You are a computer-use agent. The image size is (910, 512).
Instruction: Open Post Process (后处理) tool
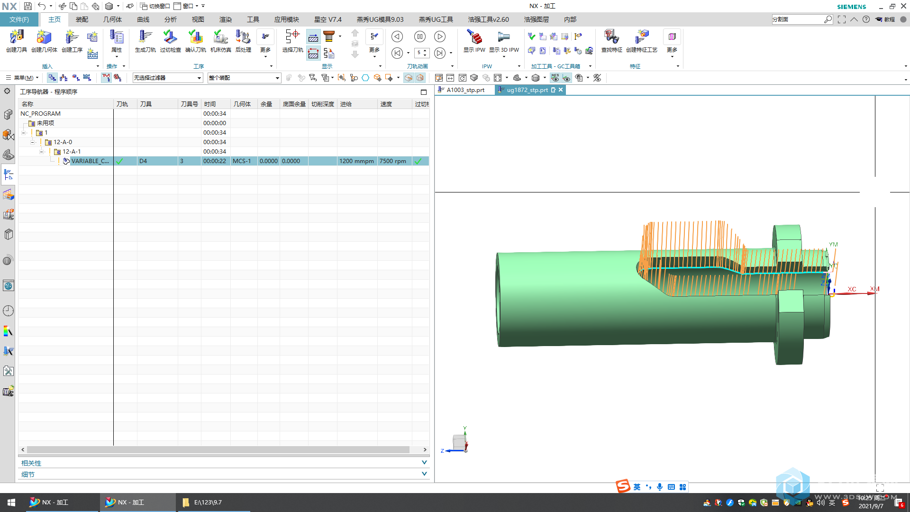pos(243,41)
